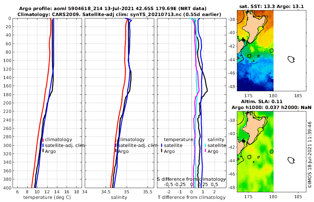Viewport: 314px width, 202px height.
Task: Click the Argo float marker on SST map
Action: point(271,50)
